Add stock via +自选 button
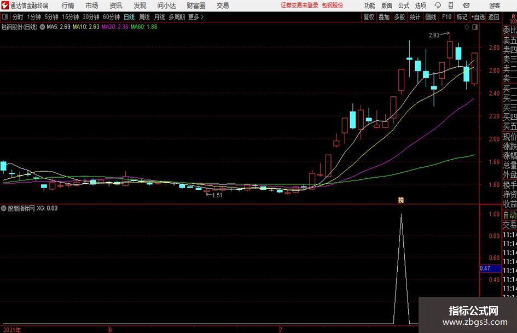 coord(478,17)
